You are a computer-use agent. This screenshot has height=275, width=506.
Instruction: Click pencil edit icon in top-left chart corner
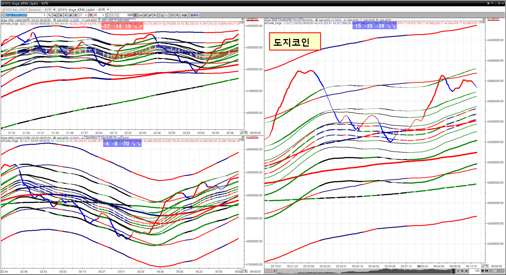click(x=242, y=132)
